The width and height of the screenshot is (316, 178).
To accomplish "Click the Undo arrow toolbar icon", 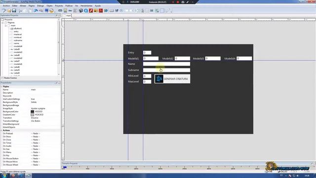I will (36, 10).
